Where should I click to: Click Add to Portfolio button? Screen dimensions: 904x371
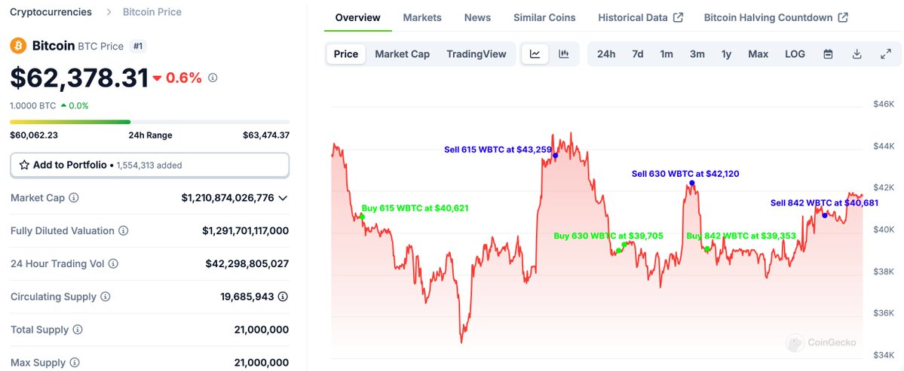(149, 165)
